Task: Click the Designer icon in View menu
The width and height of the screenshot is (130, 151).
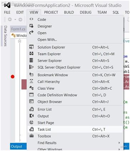Action: click(x=31, y=26)
